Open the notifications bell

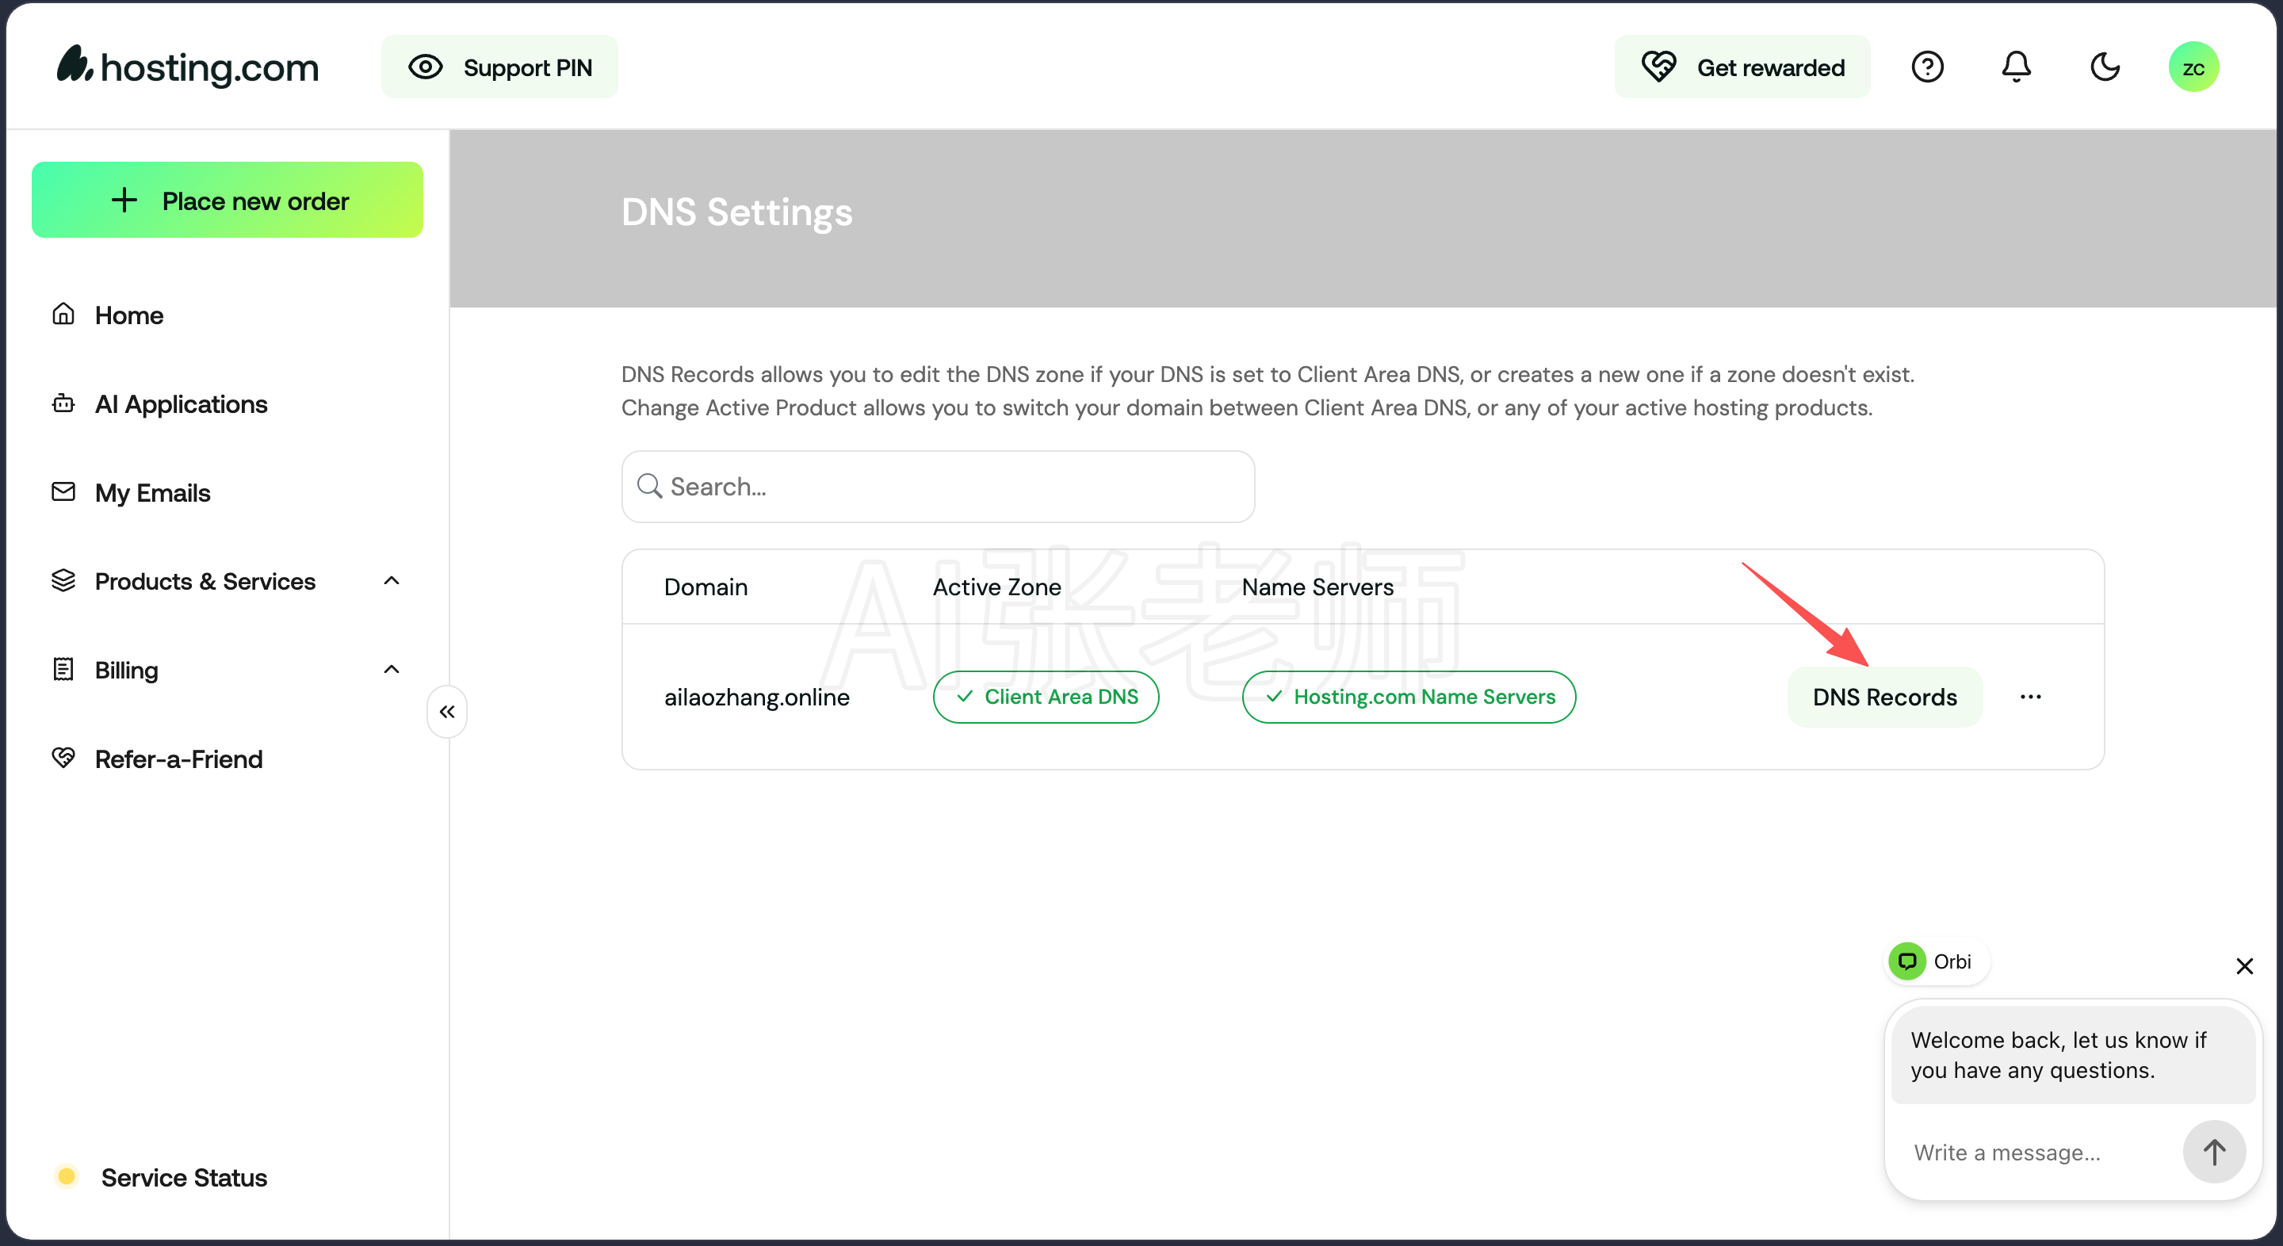(x=2016, y=67)
